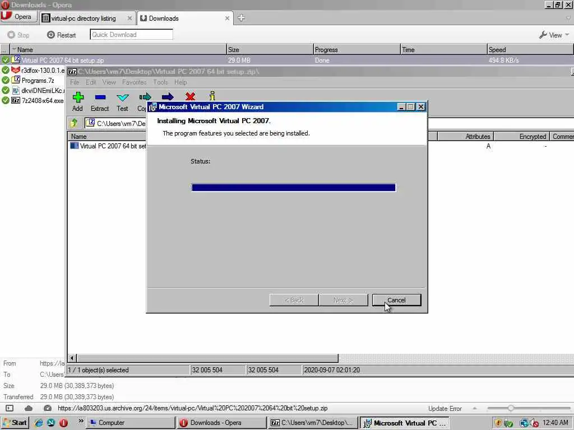Select Virtual PC 2007 64 bit setup.zip download
Viewport: 574px width, 430px height.
(x=287, y=60)
